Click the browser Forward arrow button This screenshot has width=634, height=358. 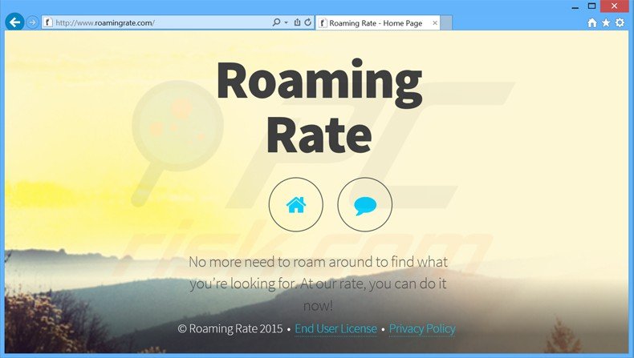click(x=32, y=22)
